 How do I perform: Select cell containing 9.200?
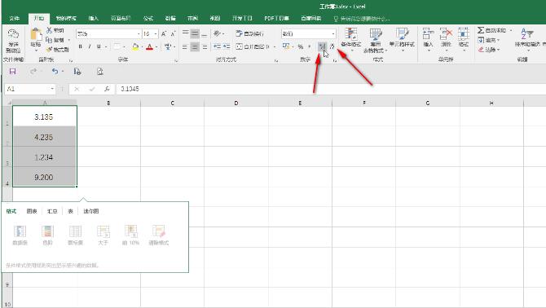(45, 177)
